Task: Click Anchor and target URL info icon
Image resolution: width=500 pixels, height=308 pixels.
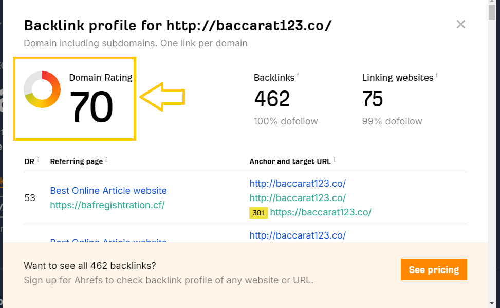Action: pos(335,160)
